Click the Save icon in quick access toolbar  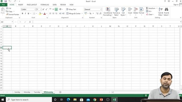[6, 1]
